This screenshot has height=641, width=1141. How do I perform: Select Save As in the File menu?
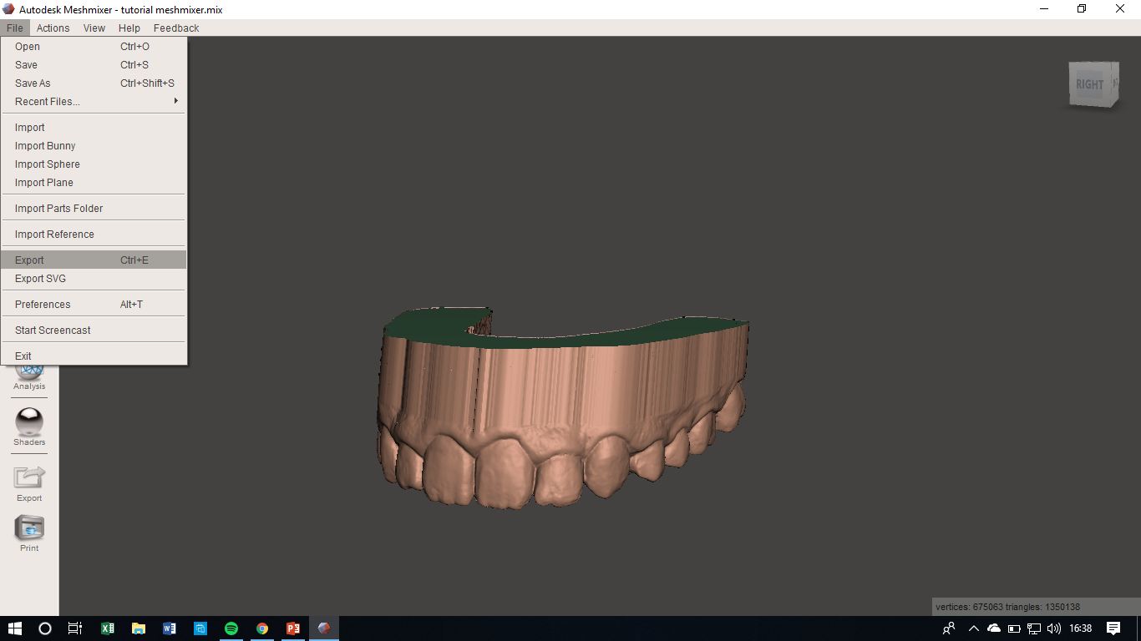[94, 83]
